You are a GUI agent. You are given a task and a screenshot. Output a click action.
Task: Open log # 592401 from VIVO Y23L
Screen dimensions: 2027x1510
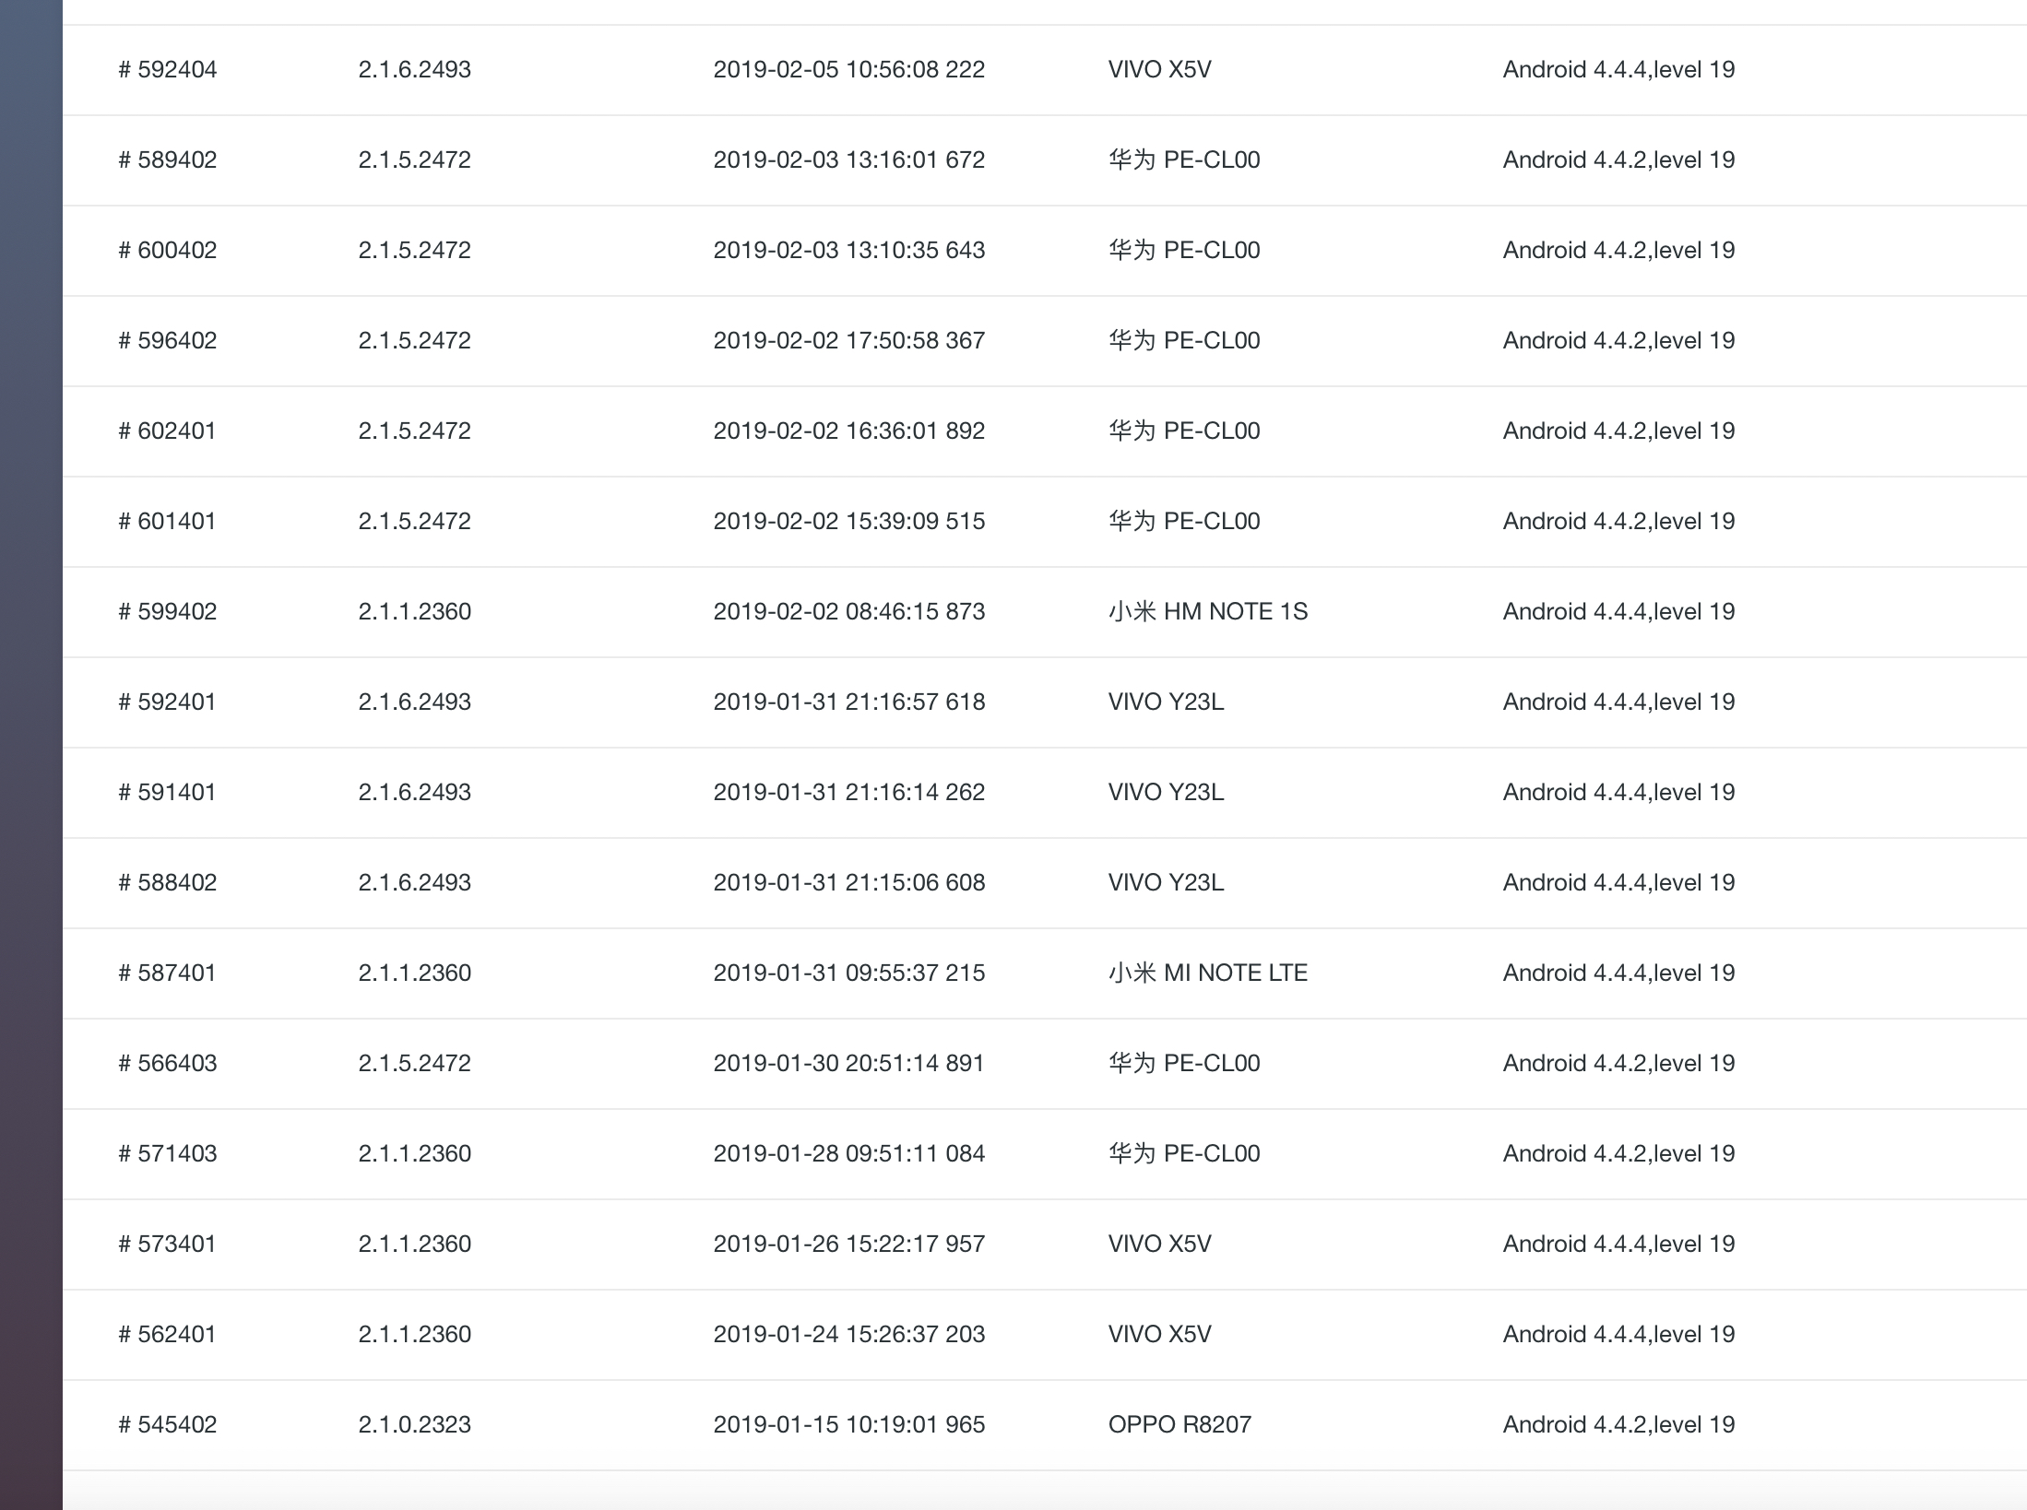coord(166,702)
